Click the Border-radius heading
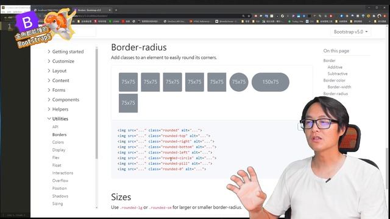Screen dimensions: 390x219 coord(139,47)
